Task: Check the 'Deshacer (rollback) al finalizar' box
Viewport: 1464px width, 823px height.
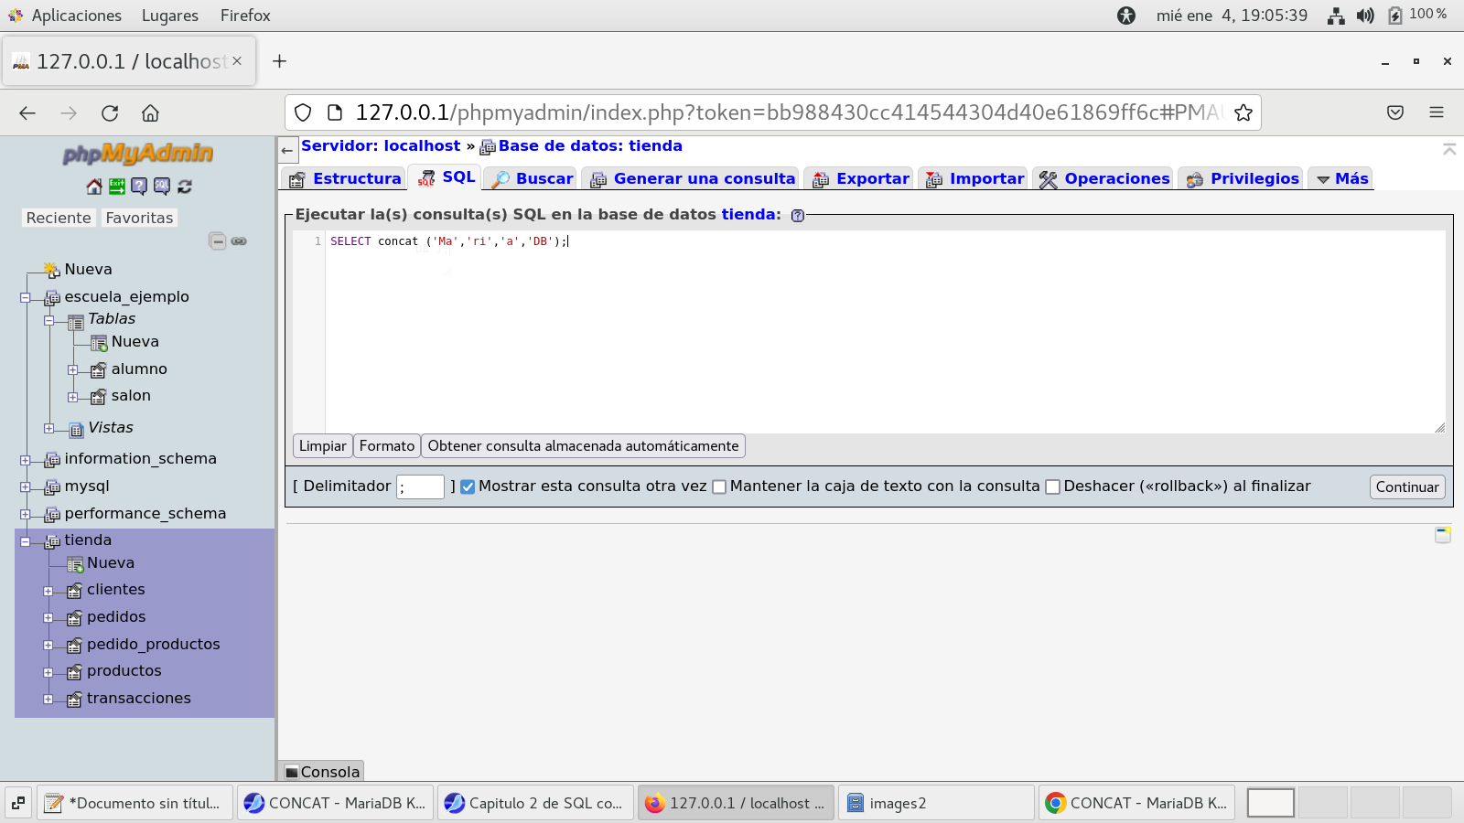Action: click(x=1052, y=487)
